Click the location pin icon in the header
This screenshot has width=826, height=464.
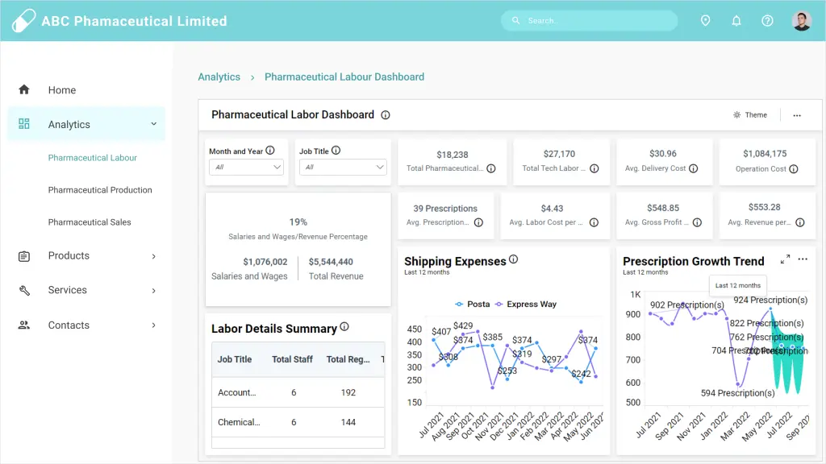click(705, 20)
